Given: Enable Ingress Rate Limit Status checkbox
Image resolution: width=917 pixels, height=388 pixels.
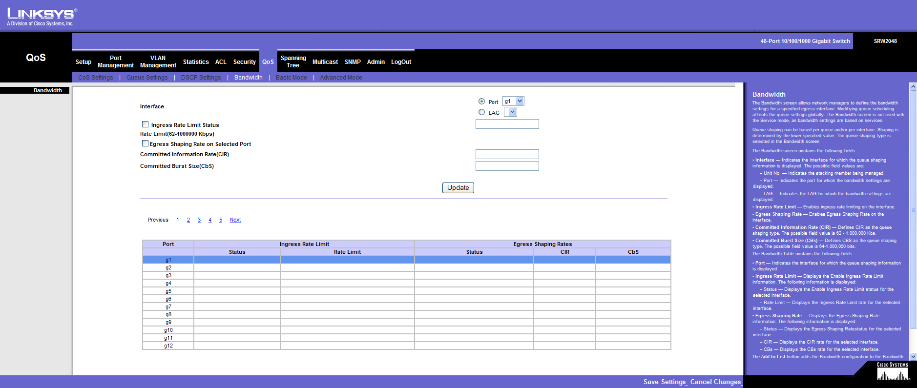Looking at the screenshot, I should (x=145, y=124).
